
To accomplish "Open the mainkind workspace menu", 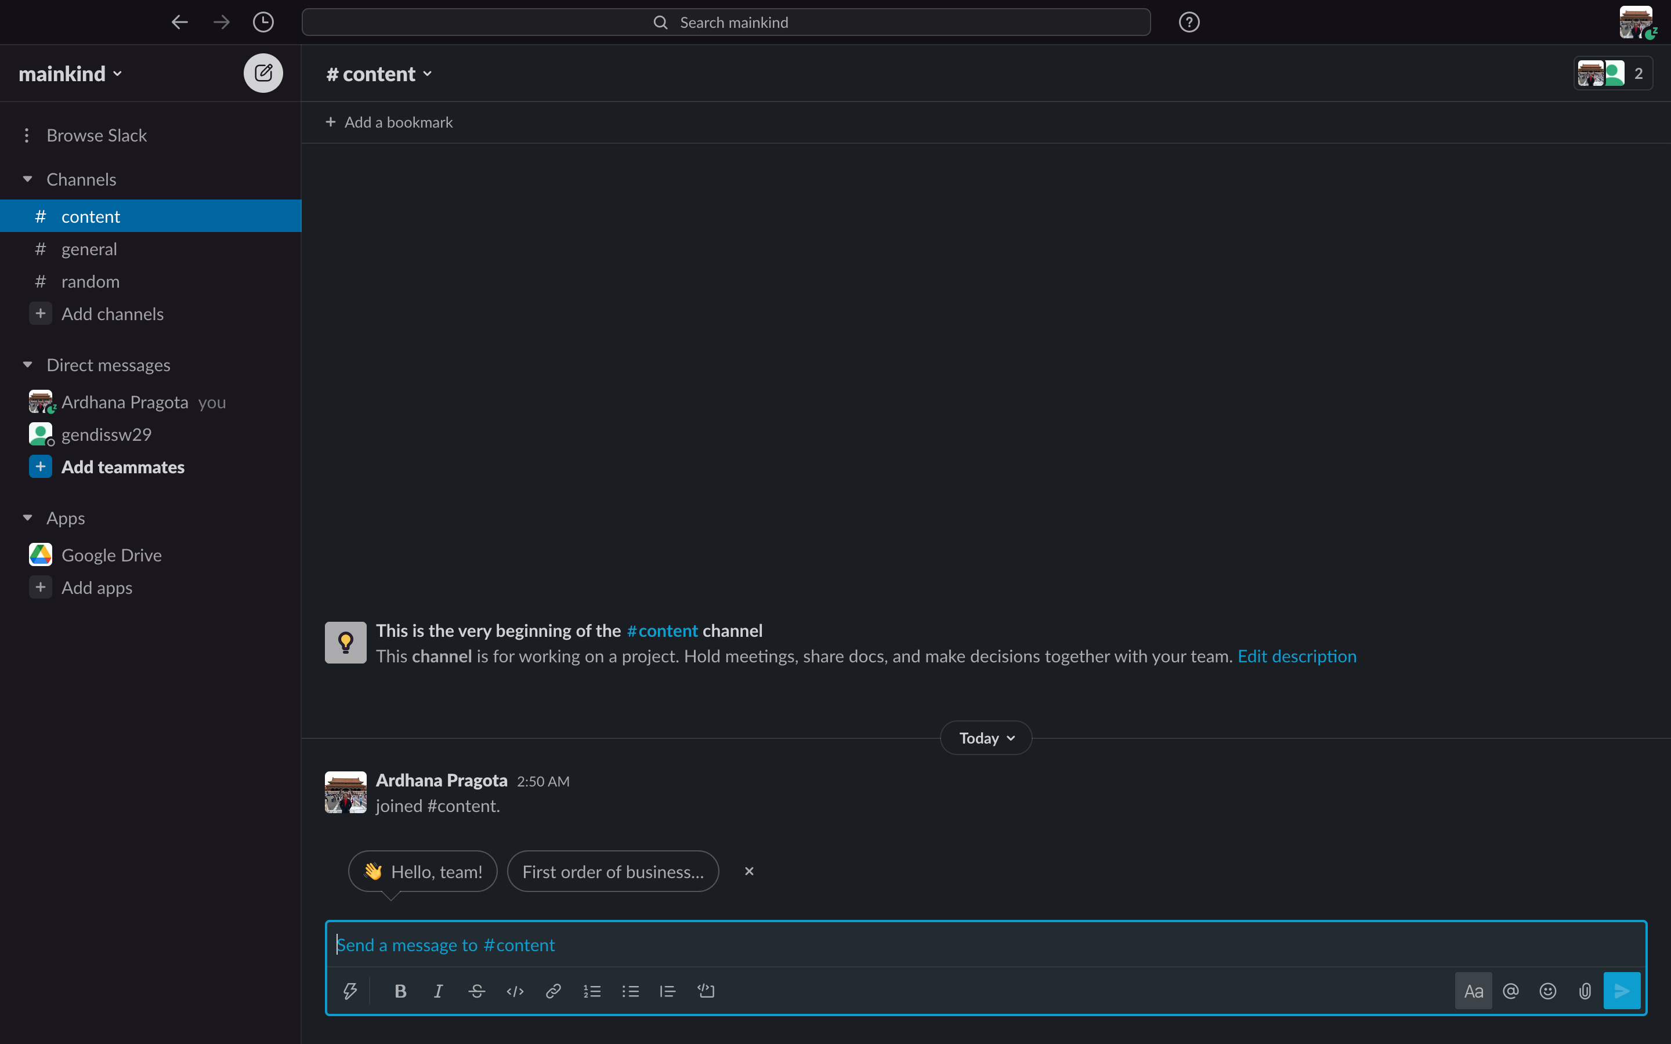I will coord(70,73).
